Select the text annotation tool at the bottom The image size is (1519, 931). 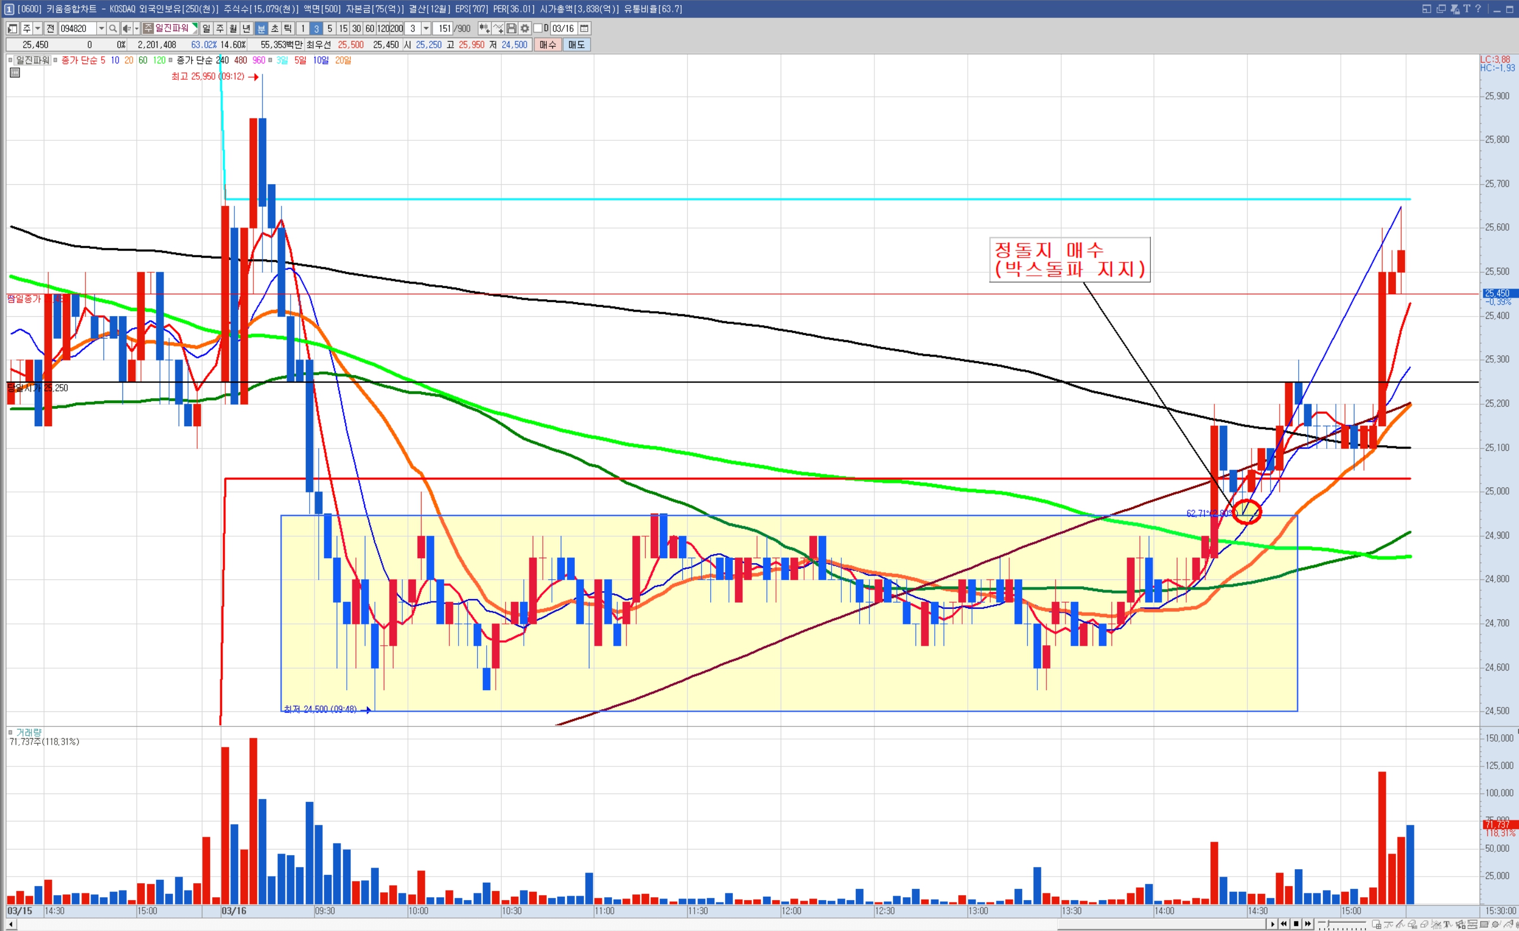click(x=1447, y=924)
